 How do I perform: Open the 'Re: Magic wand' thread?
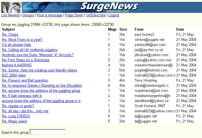(14, 121)
